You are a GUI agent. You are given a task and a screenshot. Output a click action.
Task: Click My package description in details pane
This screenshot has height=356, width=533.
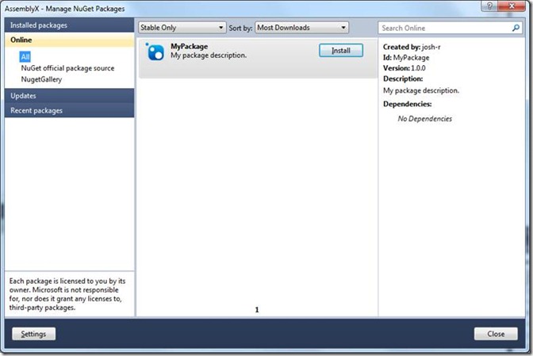coord(421,90)
